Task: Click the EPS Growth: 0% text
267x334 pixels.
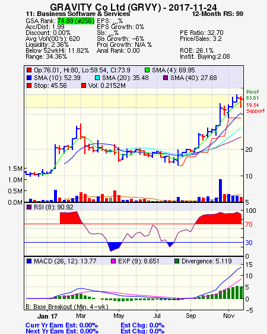Action: 120,27
